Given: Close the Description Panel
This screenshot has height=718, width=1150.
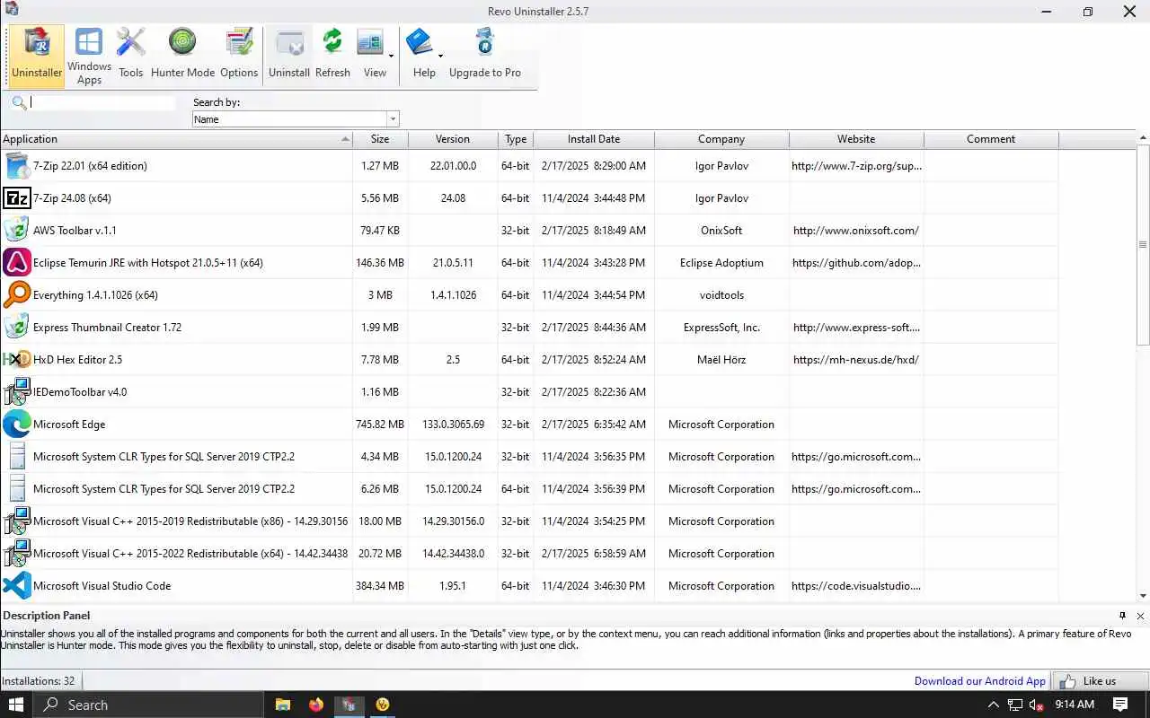Looking at the screenshot, I should click(1140, 616).
